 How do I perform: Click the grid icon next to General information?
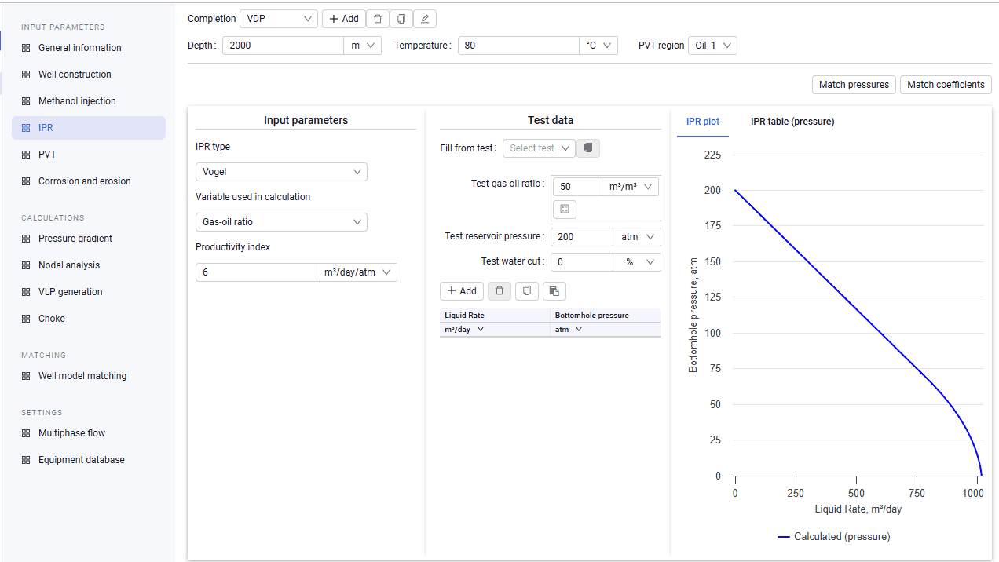coord(26,48)
